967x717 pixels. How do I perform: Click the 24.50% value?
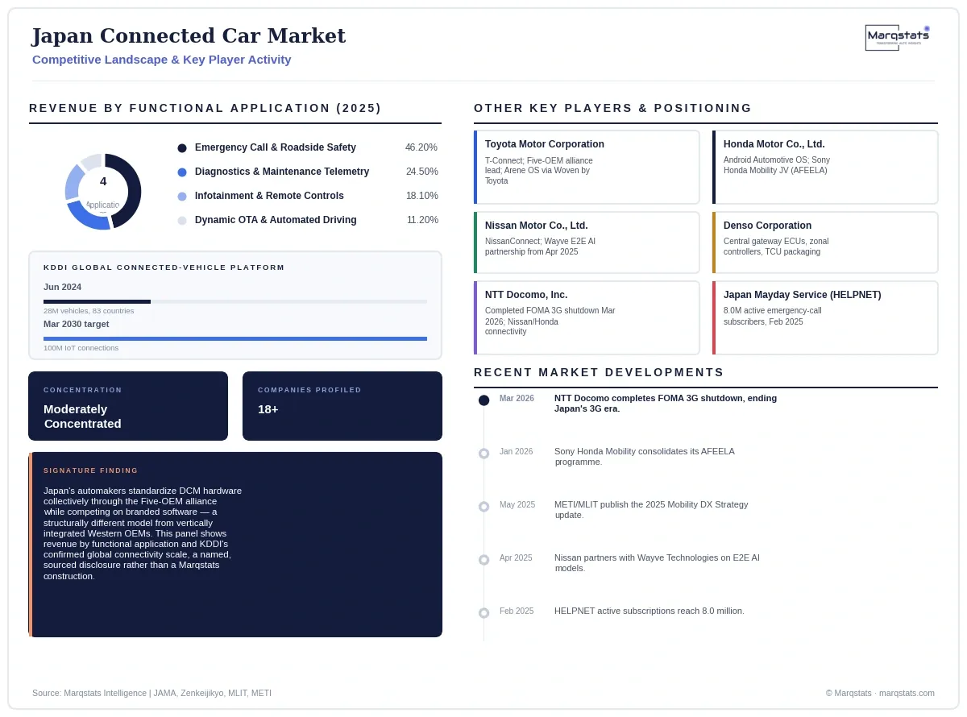421,172
